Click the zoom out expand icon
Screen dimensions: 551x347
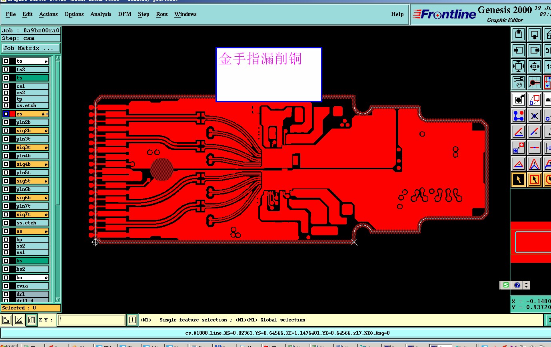pos(519,66)
